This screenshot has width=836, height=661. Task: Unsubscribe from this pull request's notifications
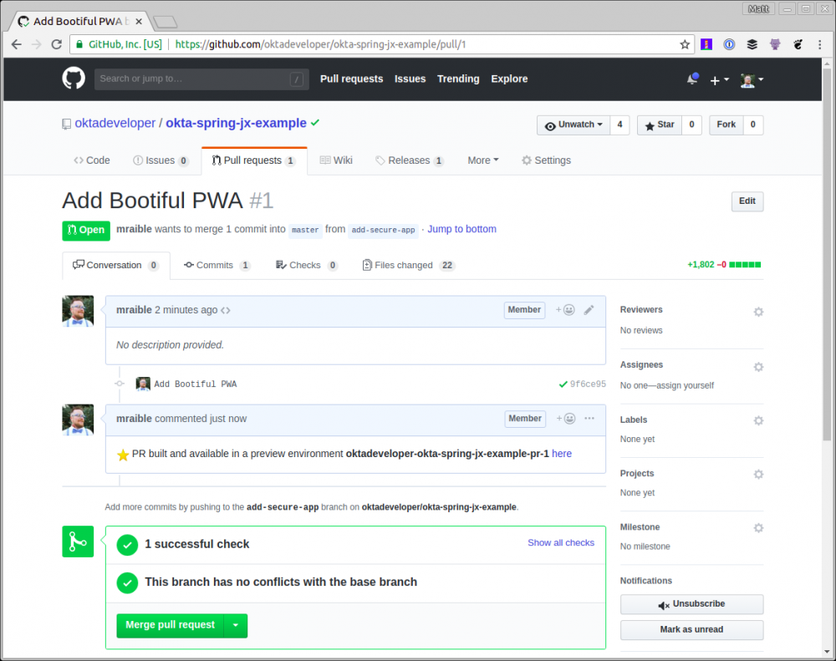691,603
